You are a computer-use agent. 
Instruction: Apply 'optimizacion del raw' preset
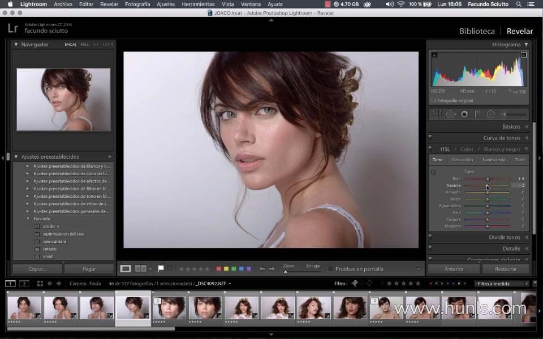pos(63,234)
